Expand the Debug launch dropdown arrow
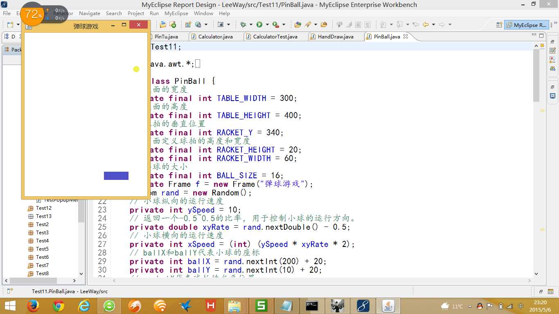Image resolution: width=559 pixels, height=314 pixels. tap(251, 25)
